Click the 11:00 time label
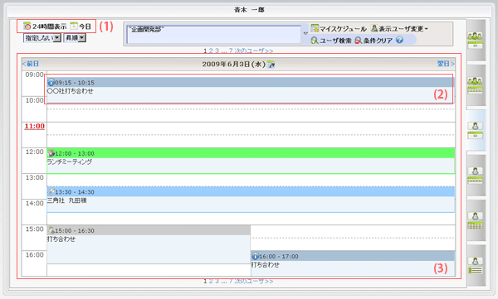498x299 pixels. (x=35, y=126)
